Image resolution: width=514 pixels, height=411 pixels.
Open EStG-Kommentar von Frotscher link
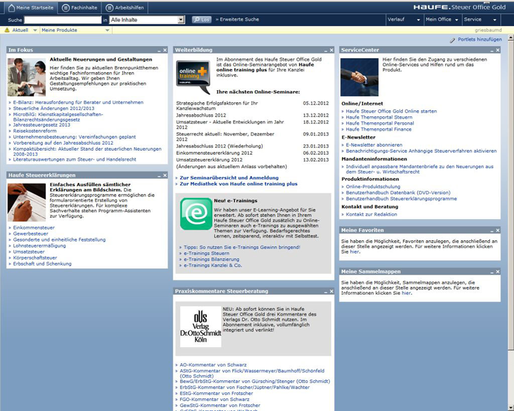point(216,393)
